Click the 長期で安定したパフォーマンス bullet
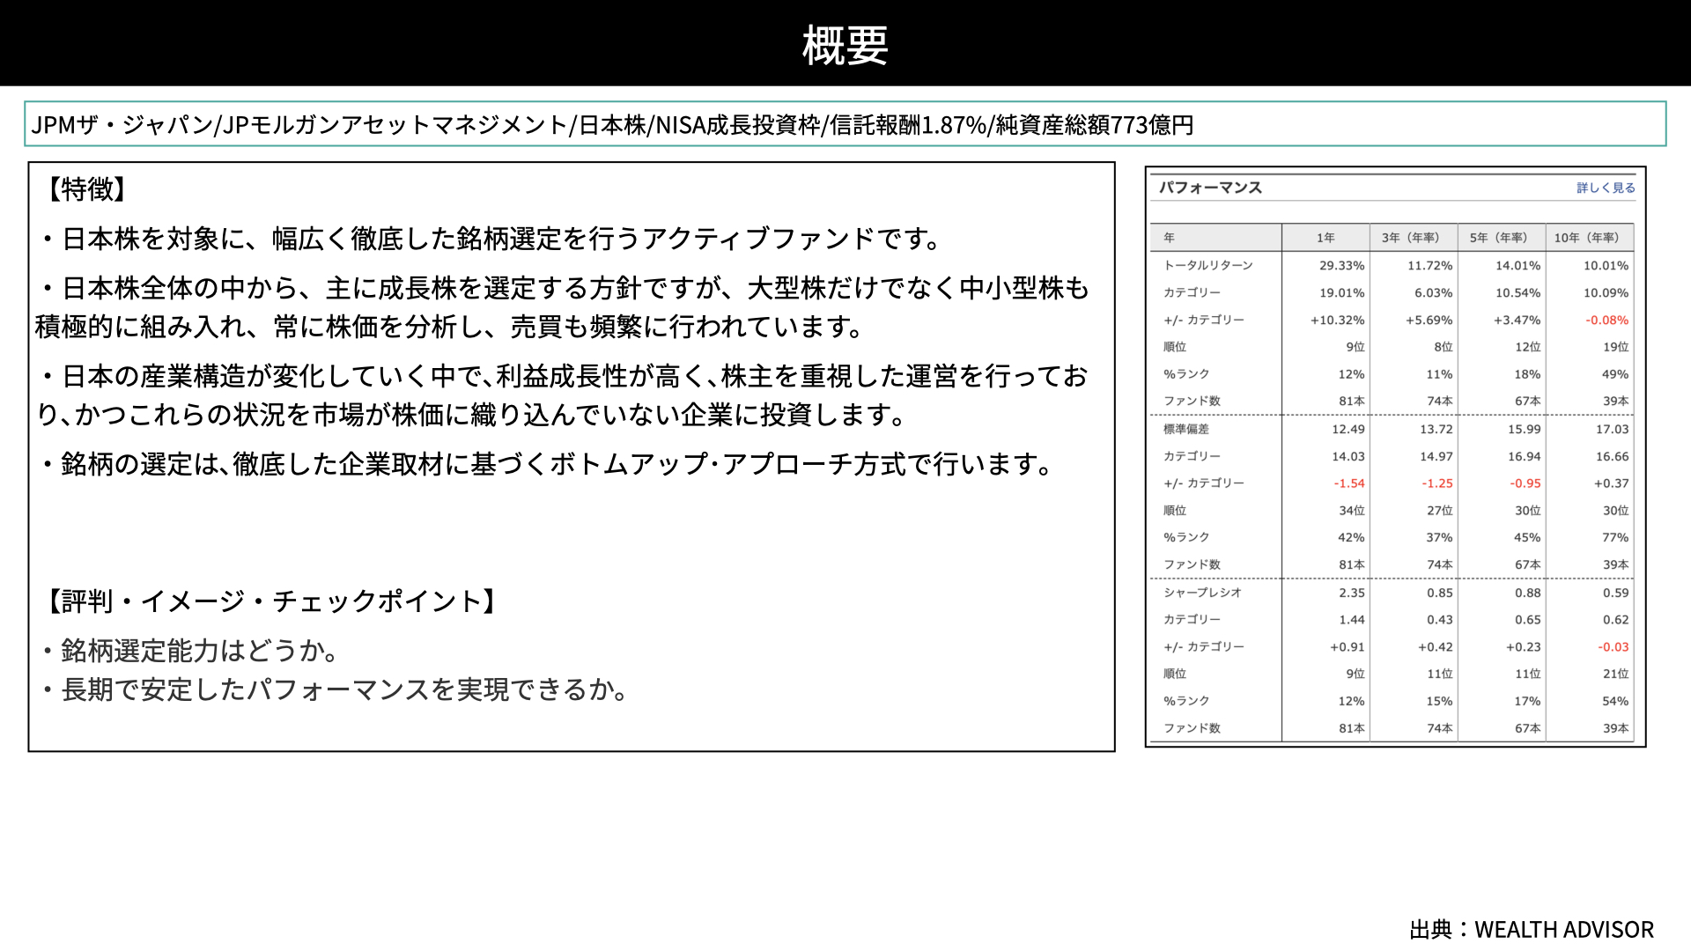Viewport: 1691px width, 951px height. [336, 689]
